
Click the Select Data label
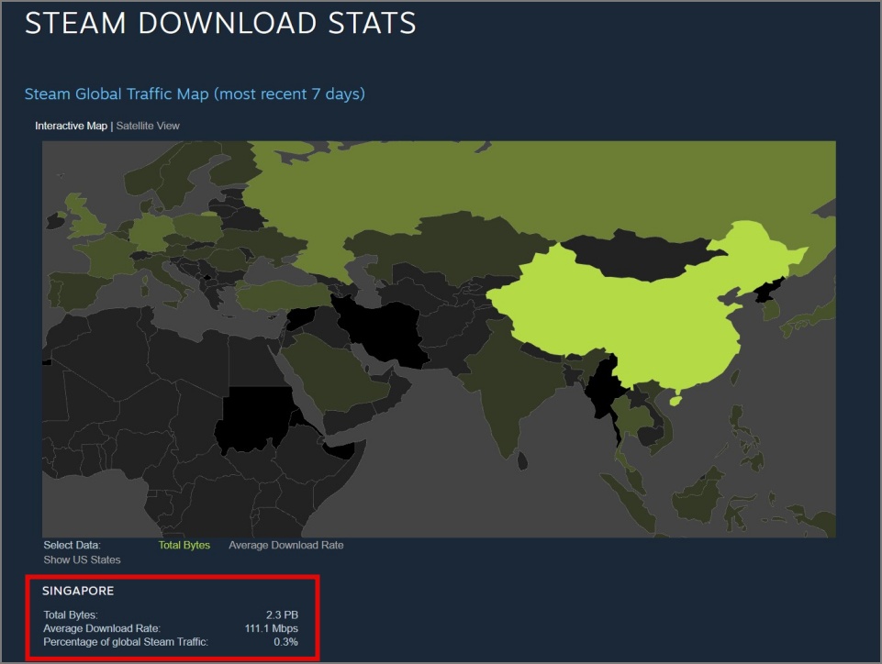coord(72,545)
